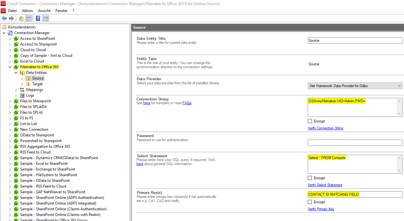
Task: Enable Encrypt checkbox under Select Statement
Action: coord(310,178)
